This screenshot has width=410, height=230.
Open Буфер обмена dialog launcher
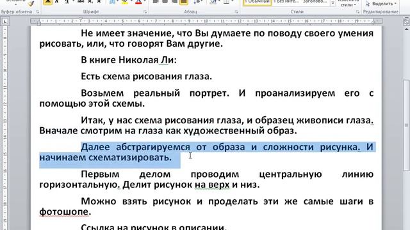click(x=37, y=12)
